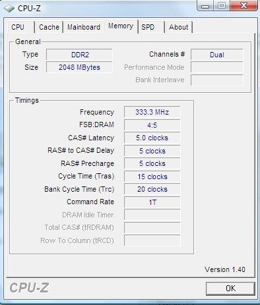The width and height of the screenshot is (260, 305).
Task: Switch to the Mainboard tab
Action: point(84,27)
